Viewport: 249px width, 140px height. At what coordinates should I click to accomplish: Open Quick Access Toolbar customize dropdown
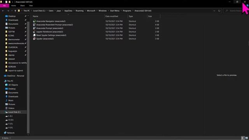12,2
